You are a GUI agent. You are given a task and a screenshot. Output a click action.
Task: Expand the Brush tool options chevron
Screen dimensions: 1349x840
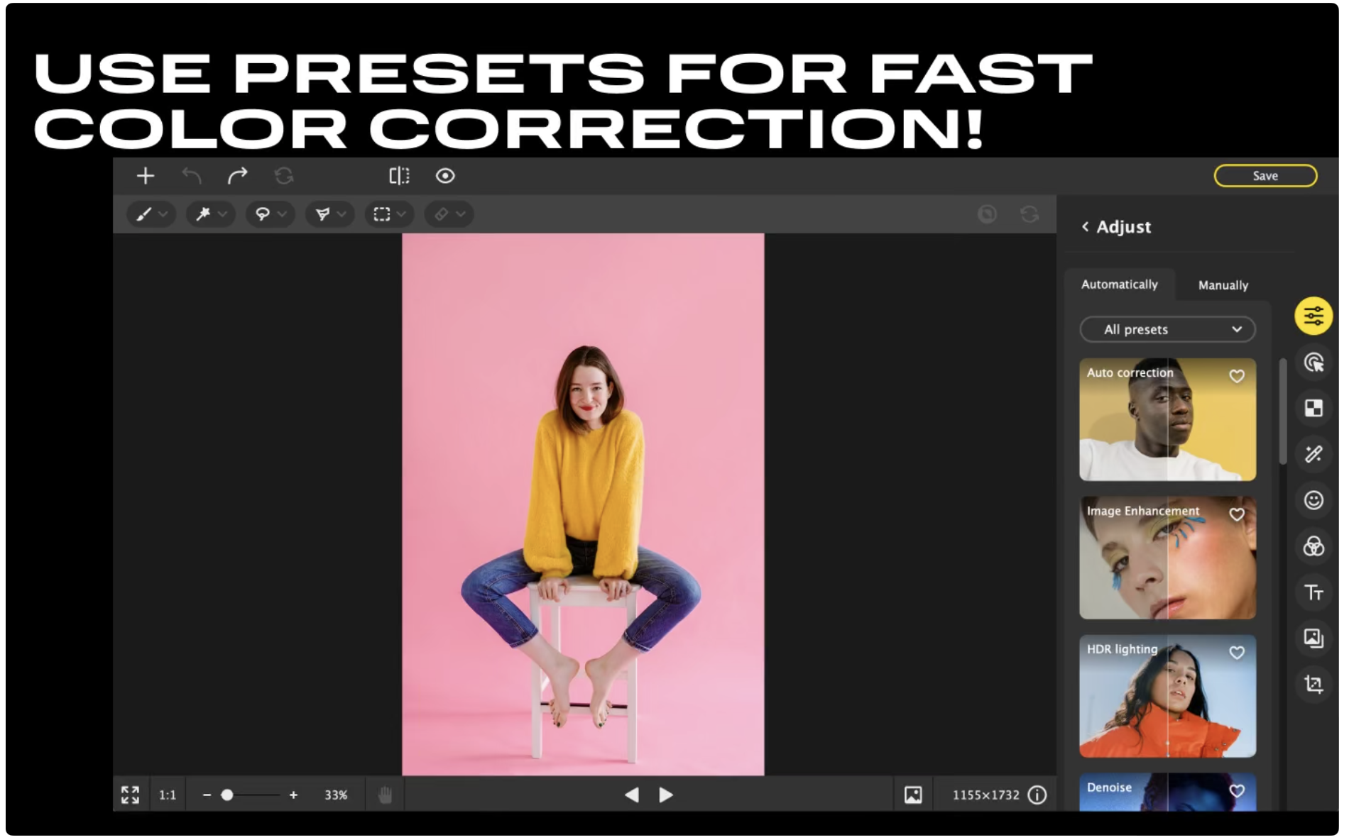[163, 214]
